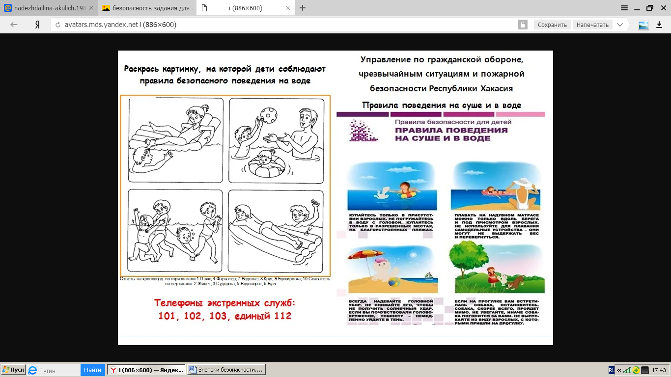The height and width of the screenshot is (377, 671).
Task: Click the network signal bars tray icon
Action: (627, 370)
